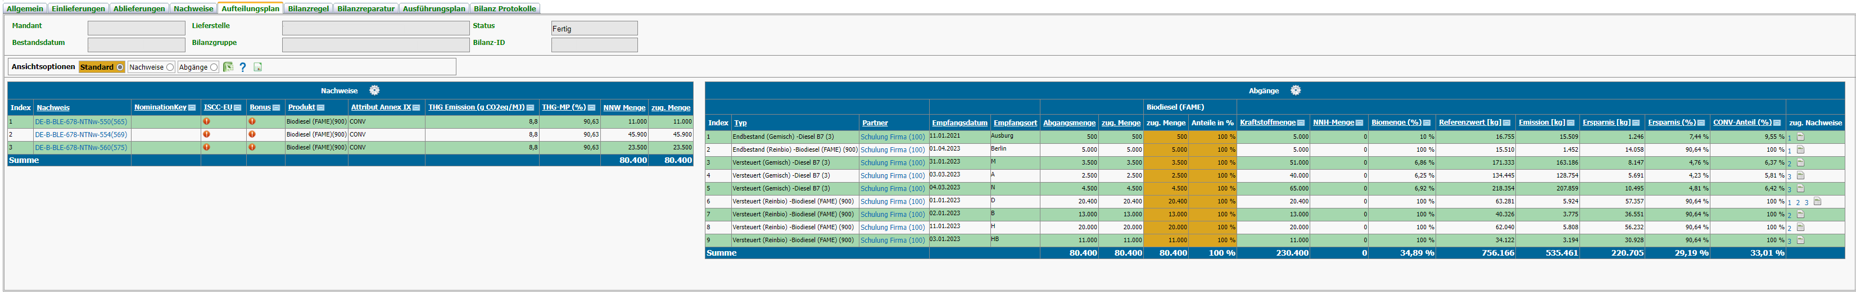Collapse the Produkt column via its toggle

click(320, 108)
